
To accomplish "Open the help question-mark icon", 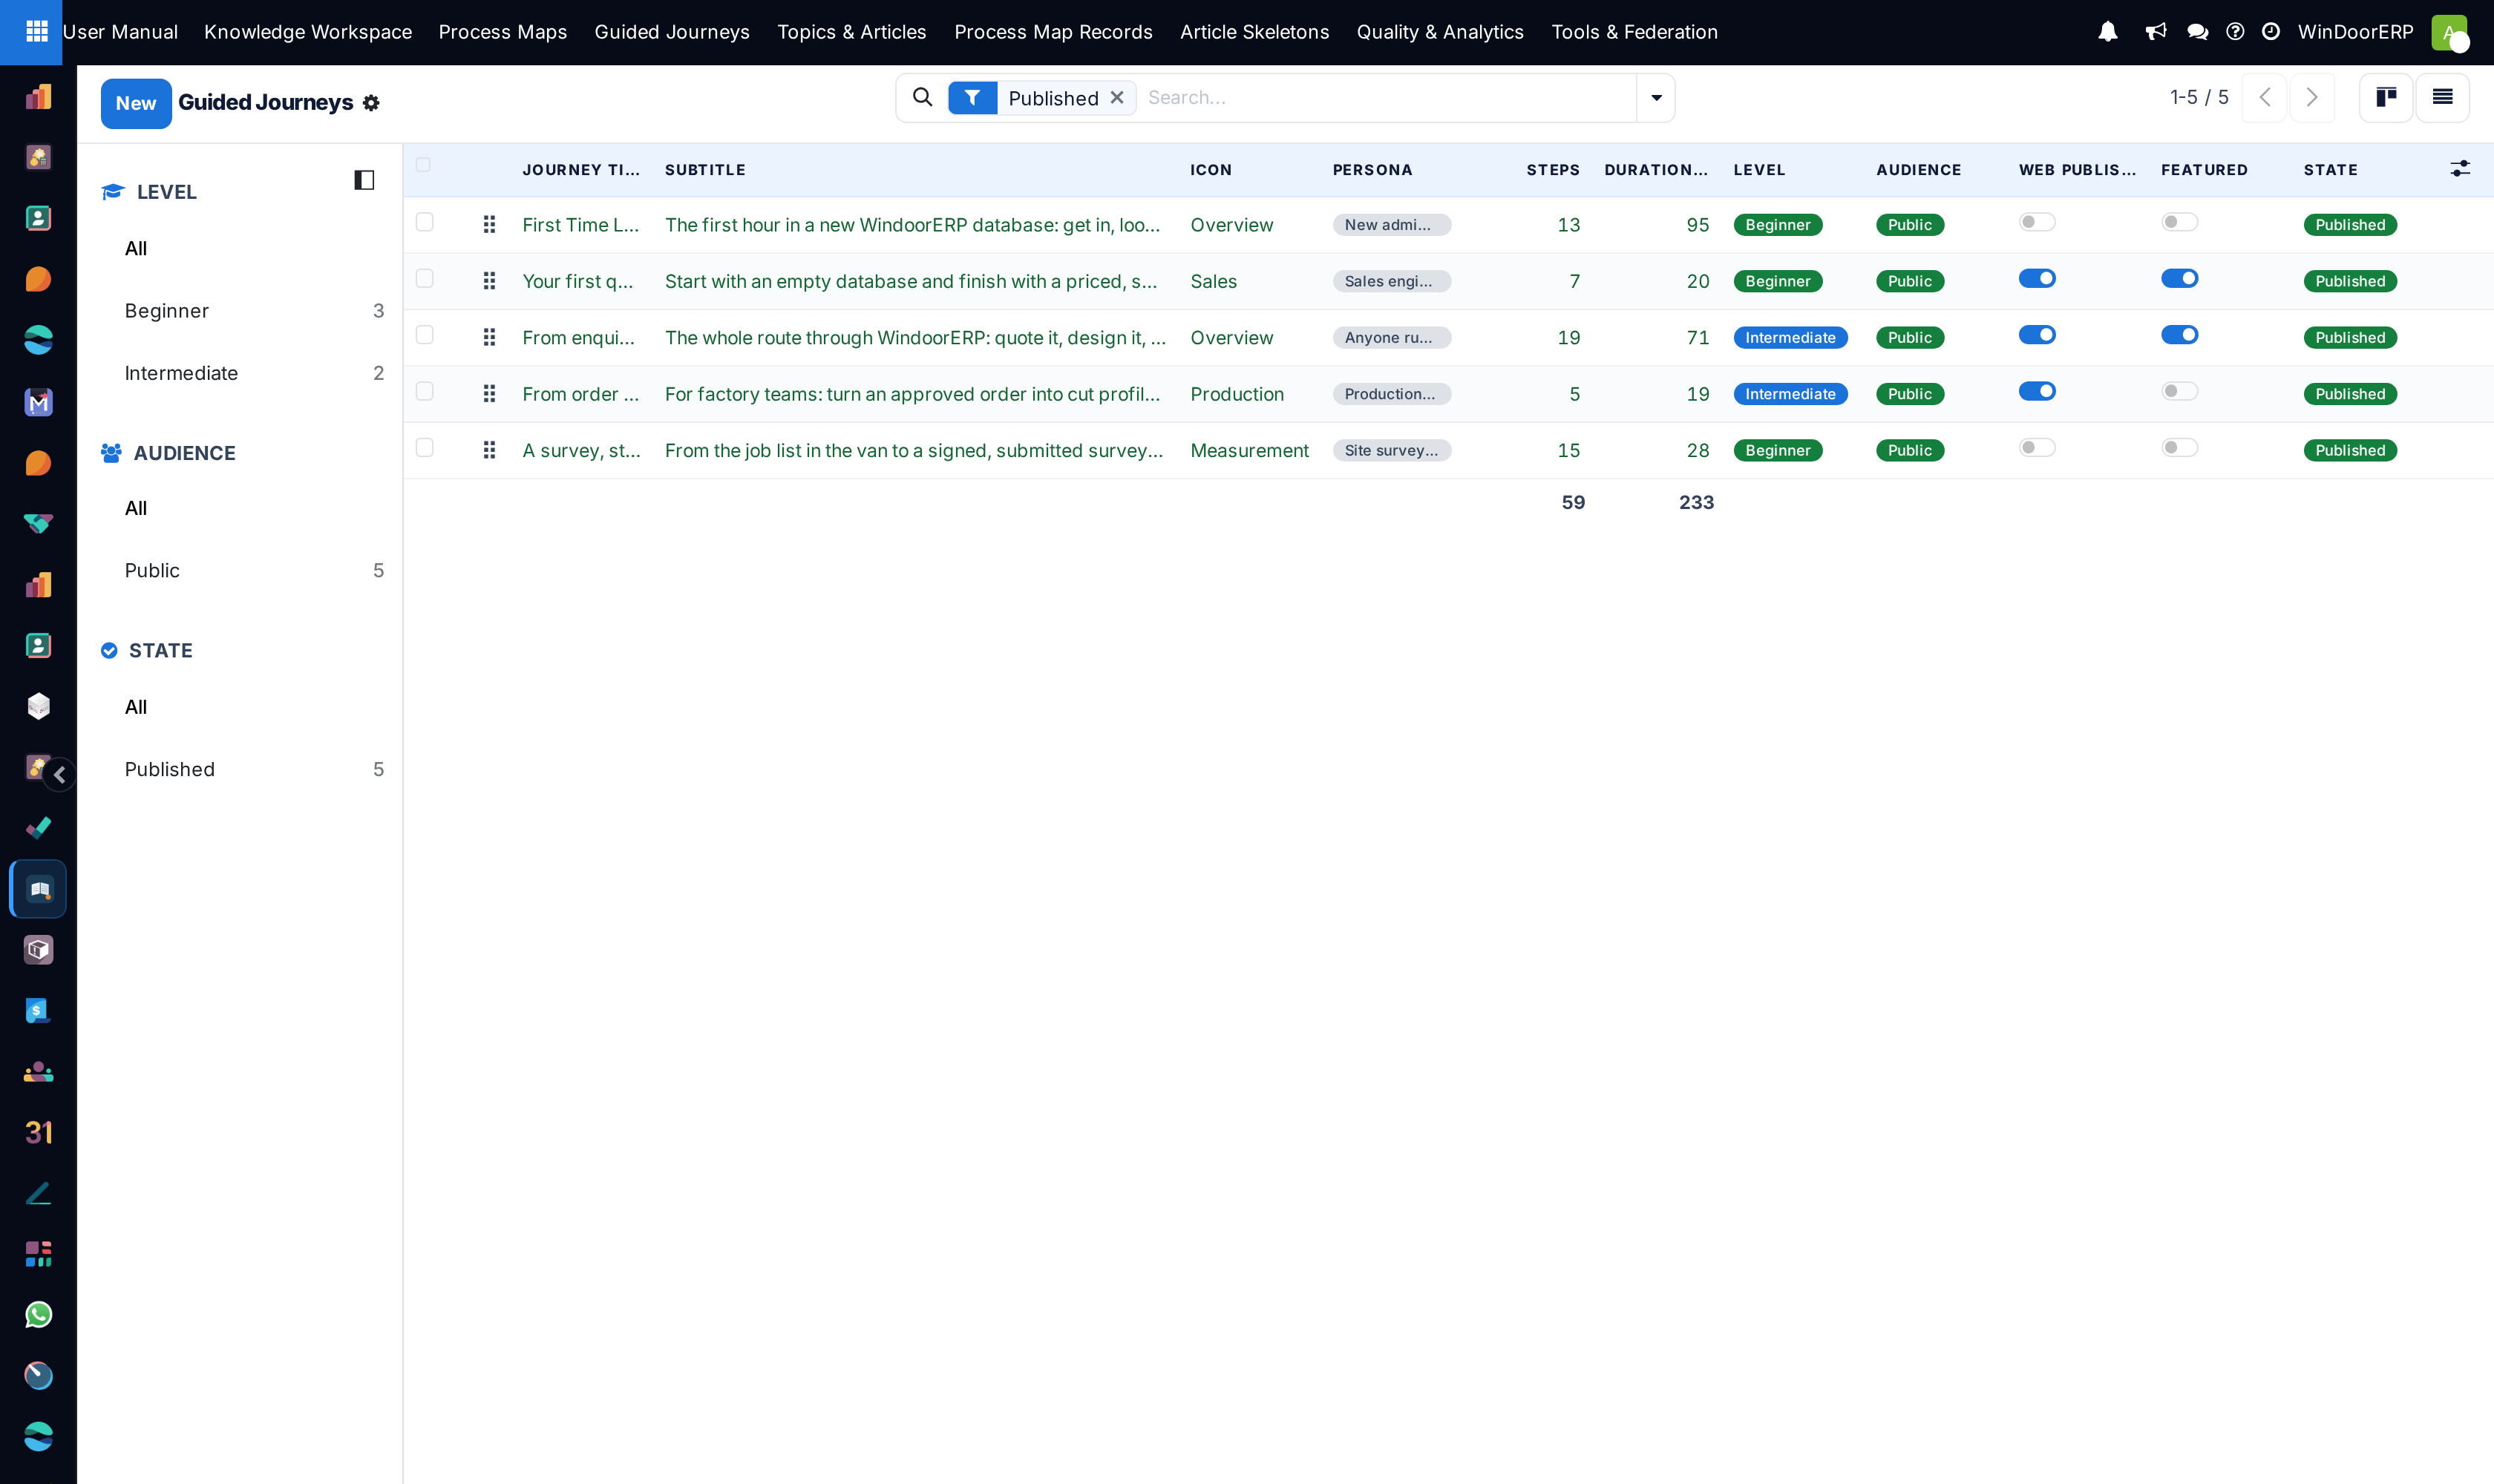I will click(x=2235, y=32).
